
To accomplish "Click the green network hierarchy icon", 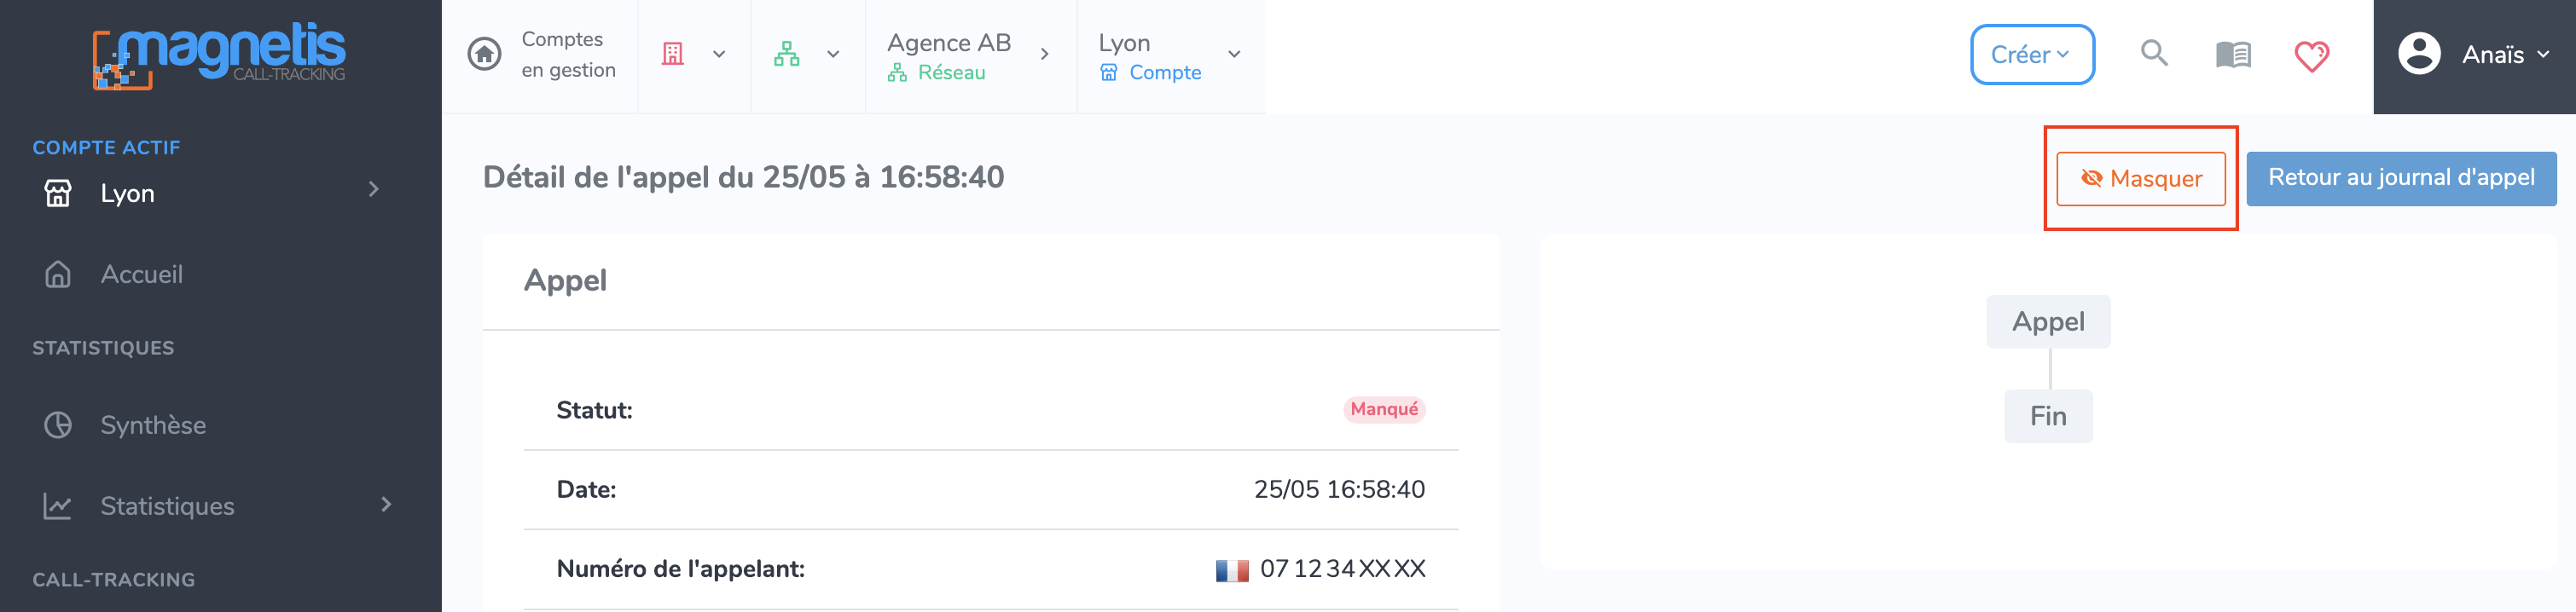I will [787, 54].
